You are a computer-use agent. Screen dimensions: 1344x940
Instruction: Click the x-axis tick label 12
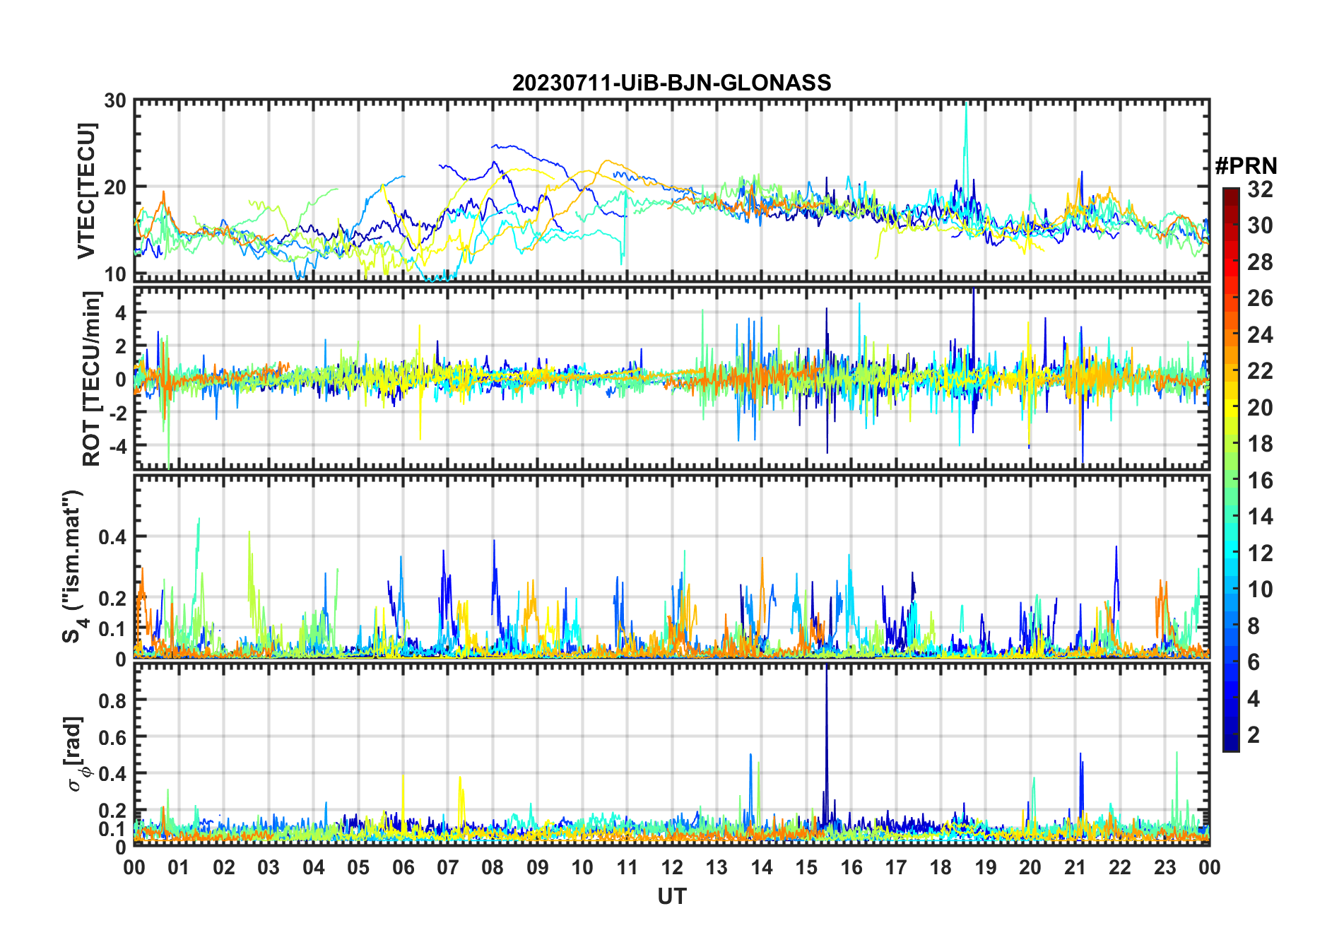(x=671, y=867)
